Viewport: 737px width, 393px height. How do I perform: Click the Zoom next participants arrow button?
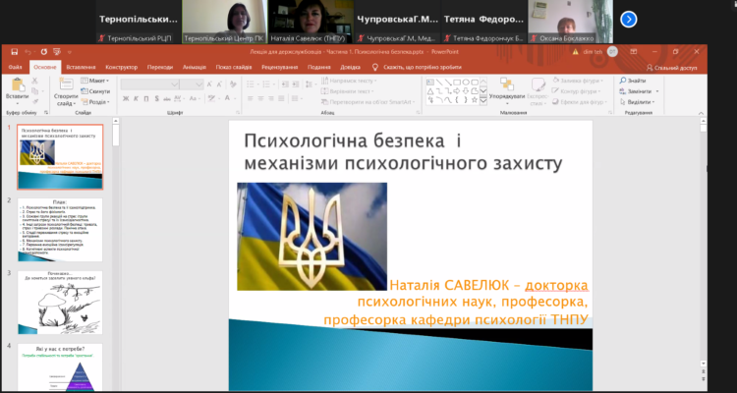click(x=629, y=20)
